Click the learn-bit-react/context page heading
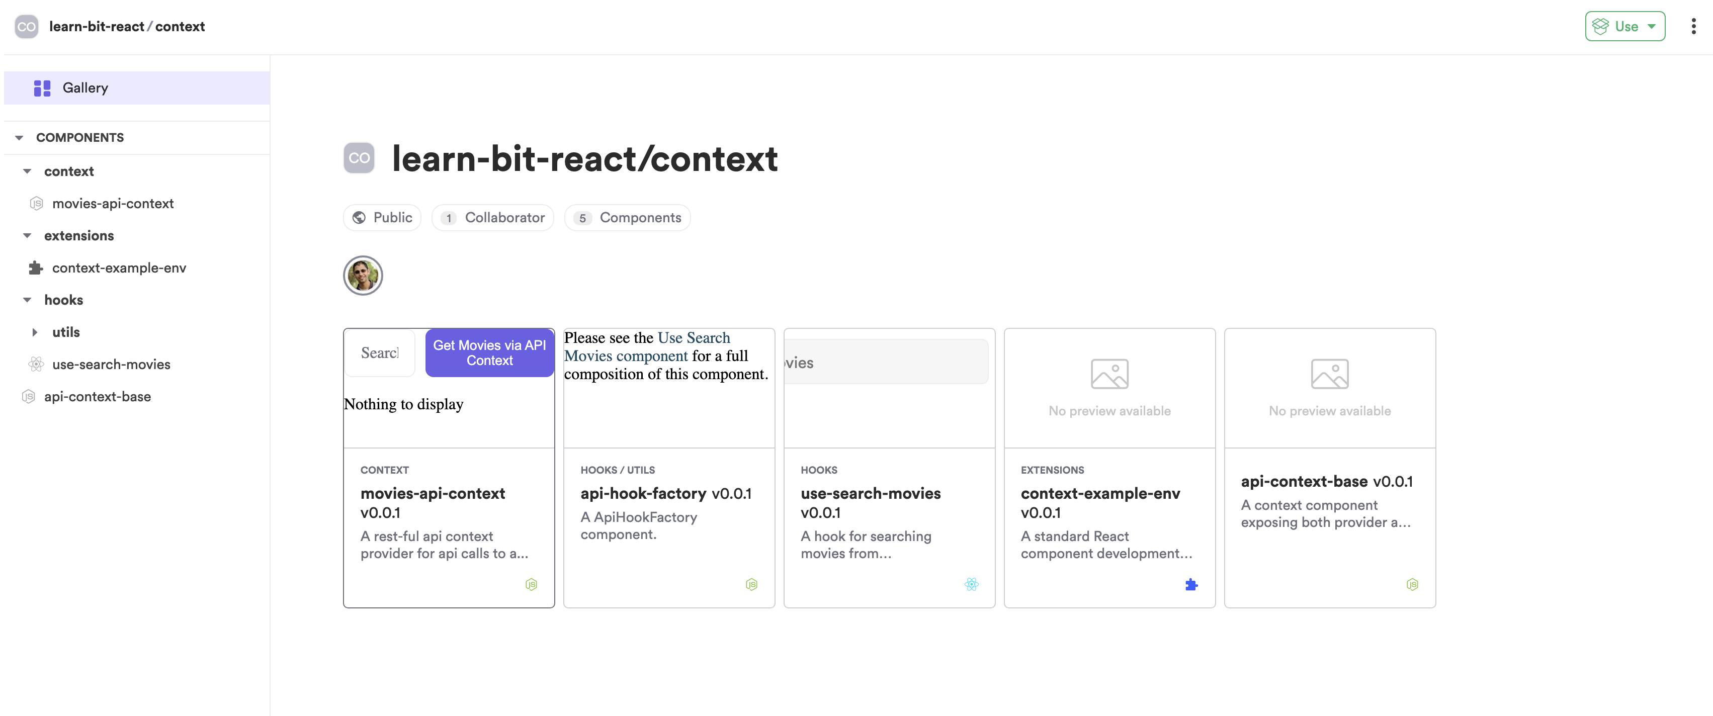 (x=585, y=159)
